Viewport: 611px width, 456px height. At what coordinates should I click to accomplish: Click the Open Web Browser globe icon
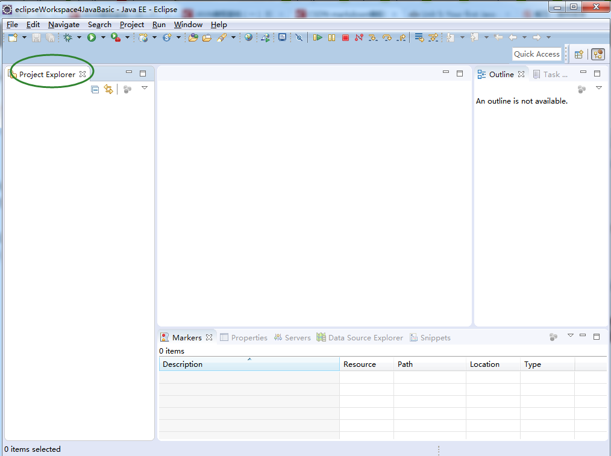pos(249,37)
